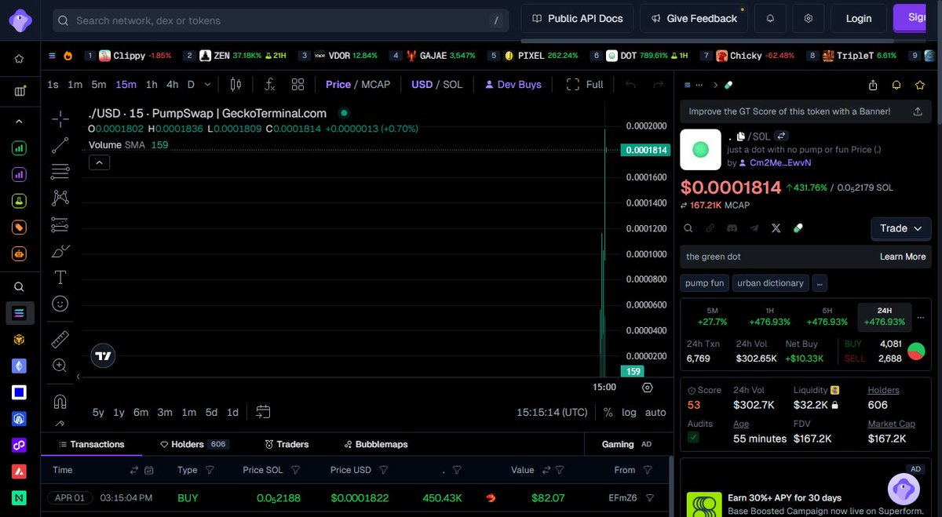The height and width of the screenshot is (517, 942).
Task: Set a price alert with yellow bell
Action: tap(896, 85)
